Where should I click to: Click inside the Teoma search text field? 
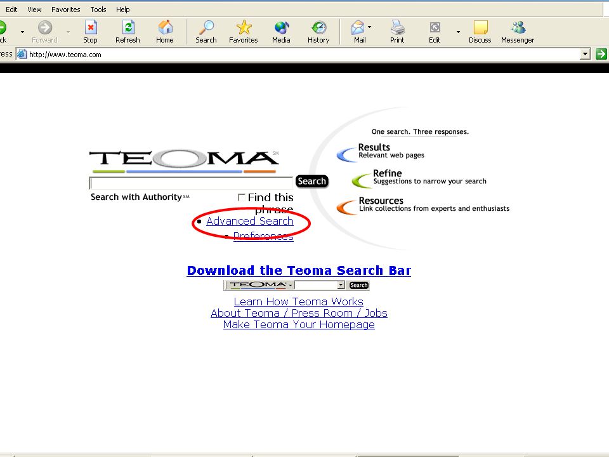(x=191, y=183)
